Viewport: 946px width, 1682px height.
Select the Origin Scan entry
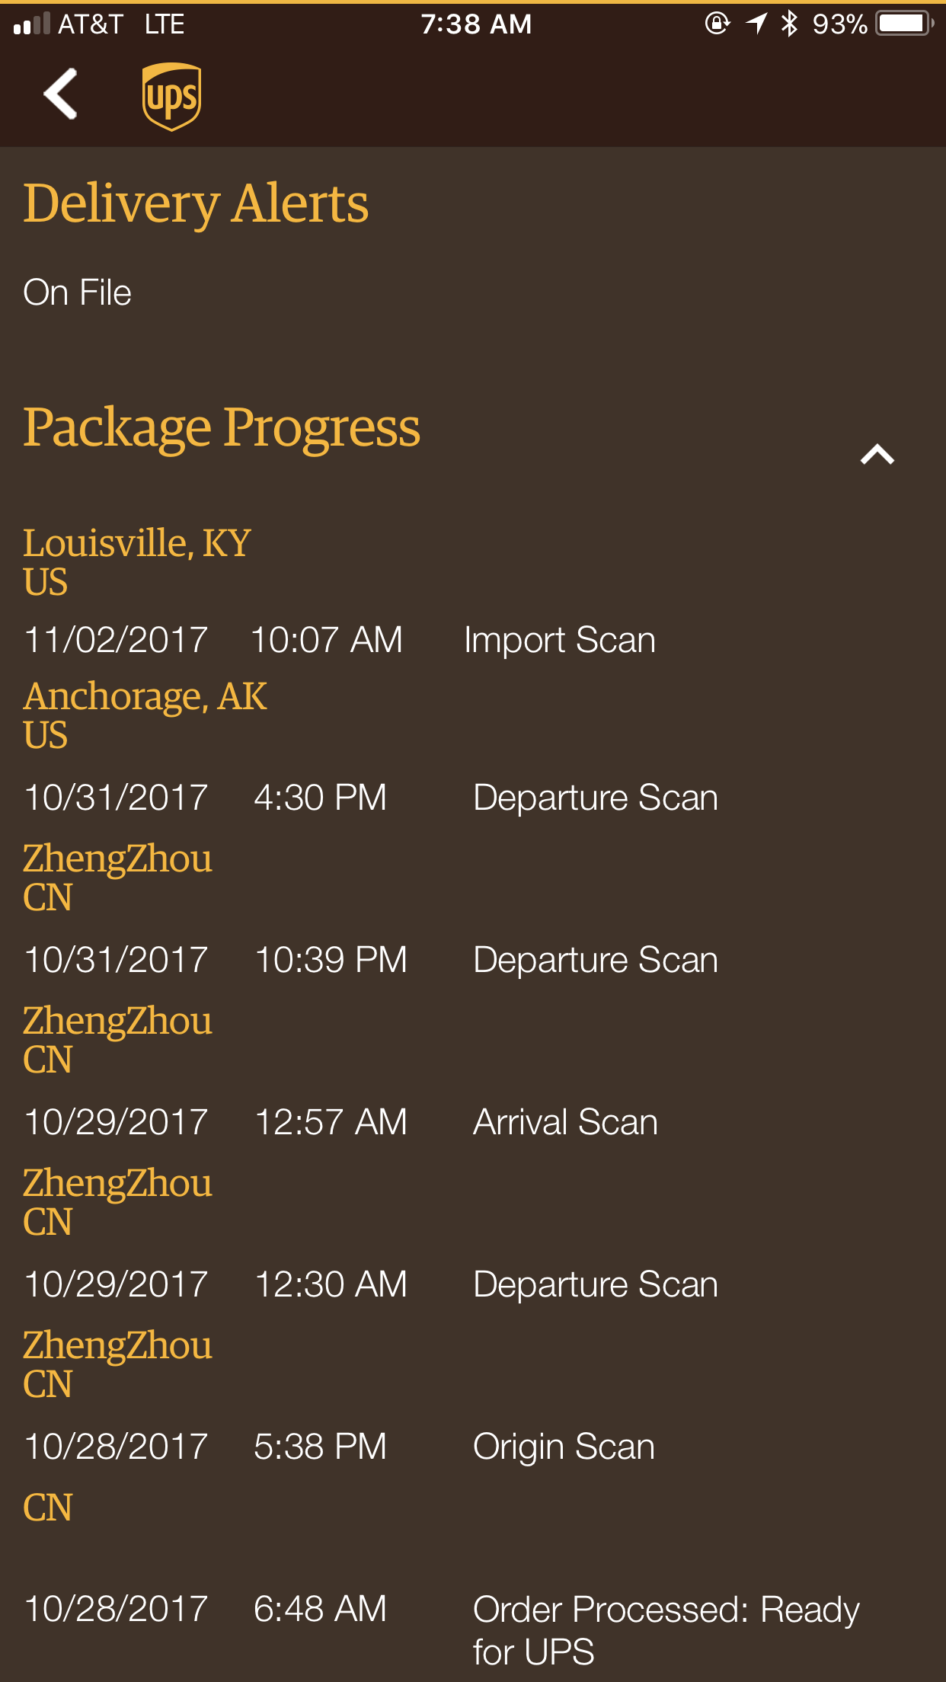pos(564,1447)
